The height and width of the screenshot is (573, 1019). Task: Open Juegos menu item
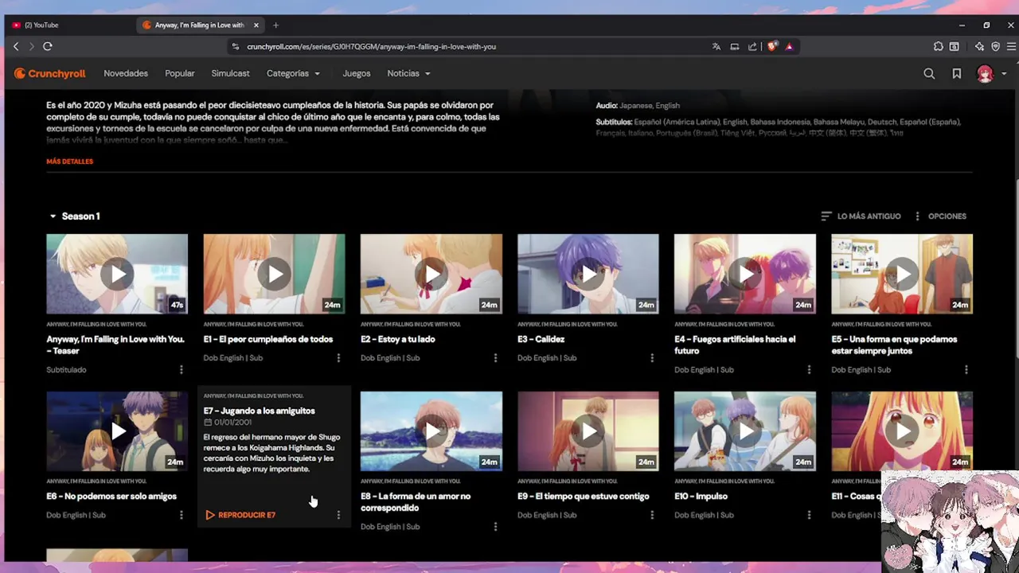(x=357, y=73)
